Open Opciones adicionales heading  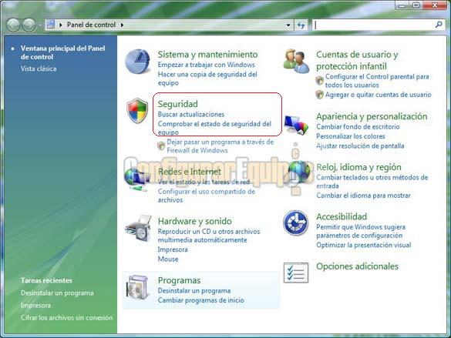coord(357,266)
